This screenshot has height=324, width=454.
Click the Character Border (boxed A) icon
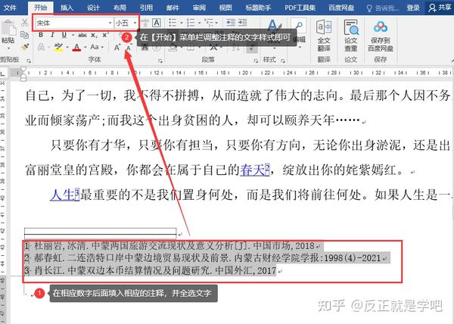(157, 23)
